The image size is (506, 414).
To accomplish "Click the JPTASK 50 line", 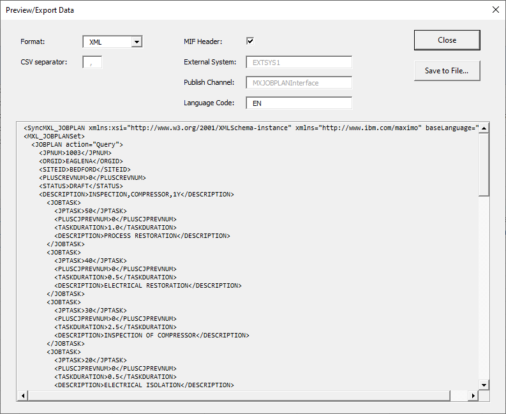I will click(91, 211).
